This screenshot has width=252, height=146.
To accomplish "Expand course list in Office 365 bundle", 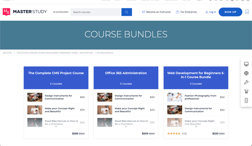I will coord(126,127).
